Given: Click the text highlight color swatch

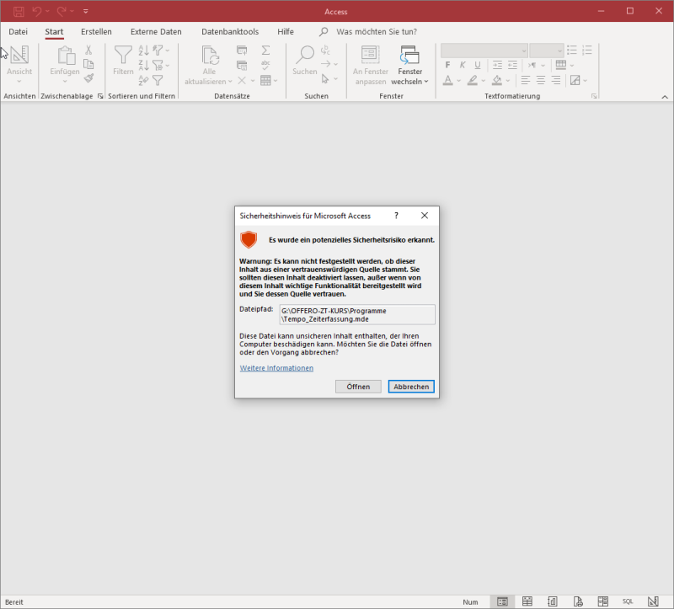Looking at the screenshot, I should click(x=473, y=80).
